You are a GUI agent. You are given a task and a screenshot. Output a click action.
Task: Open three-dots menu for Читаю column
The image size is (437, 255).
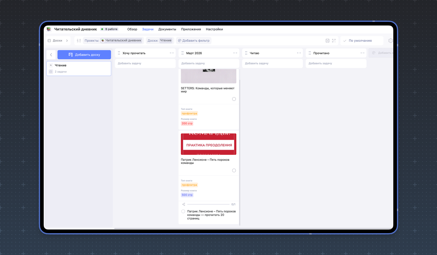click(x=299, y=53)
